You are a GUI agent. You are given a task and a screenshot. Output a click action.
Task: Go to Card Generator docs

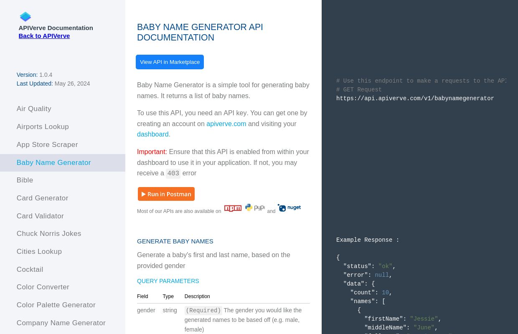tap(63, 198)
